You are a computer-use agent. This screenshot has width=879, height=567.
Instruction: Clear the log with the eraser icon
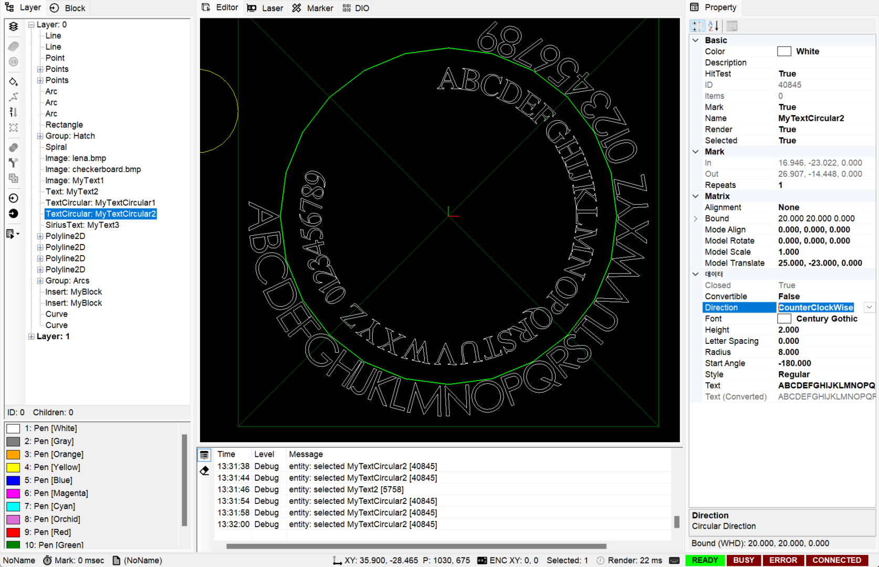coord(205,470)
